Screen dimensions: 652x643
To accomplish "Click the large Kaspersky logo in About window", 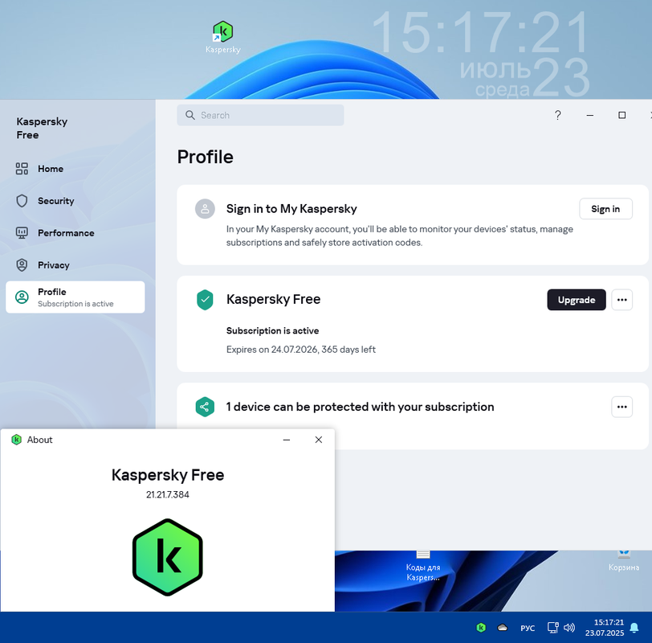I will [168, 557].
